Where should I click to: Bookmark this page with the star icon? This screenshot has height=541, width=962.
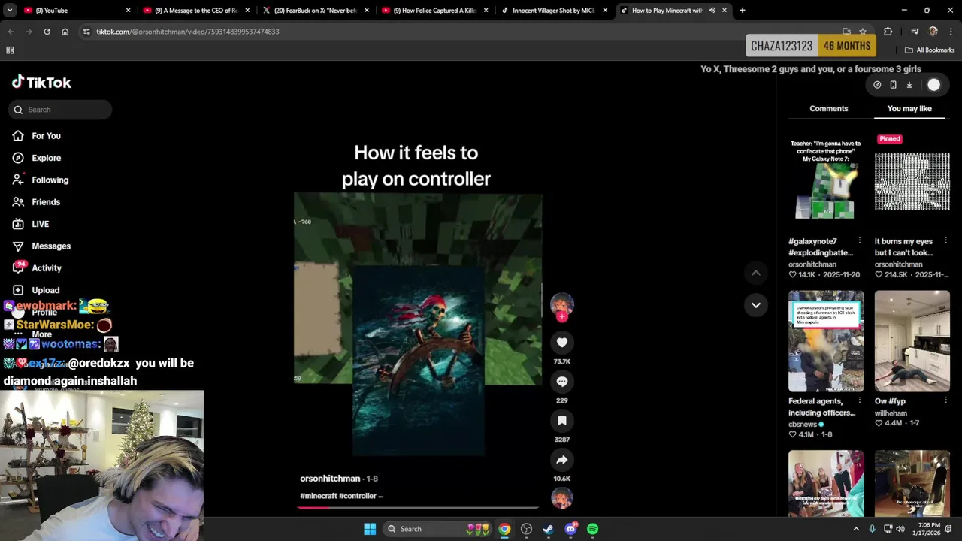point(862,32)
